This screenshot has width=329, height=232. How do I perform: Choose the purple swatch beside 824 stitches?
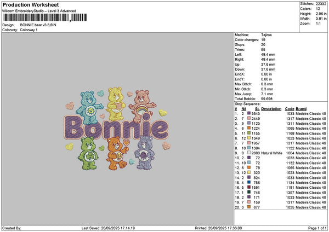point(249,177)
